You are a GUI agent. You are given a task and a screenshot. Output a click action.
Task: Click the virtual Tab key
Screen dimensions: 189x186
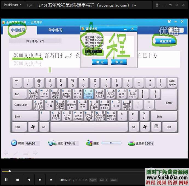20,94
